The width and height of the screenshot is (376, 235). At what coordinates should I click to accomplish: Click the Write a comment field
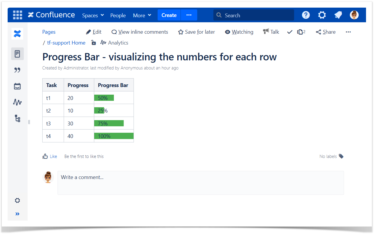pos(200,183)
